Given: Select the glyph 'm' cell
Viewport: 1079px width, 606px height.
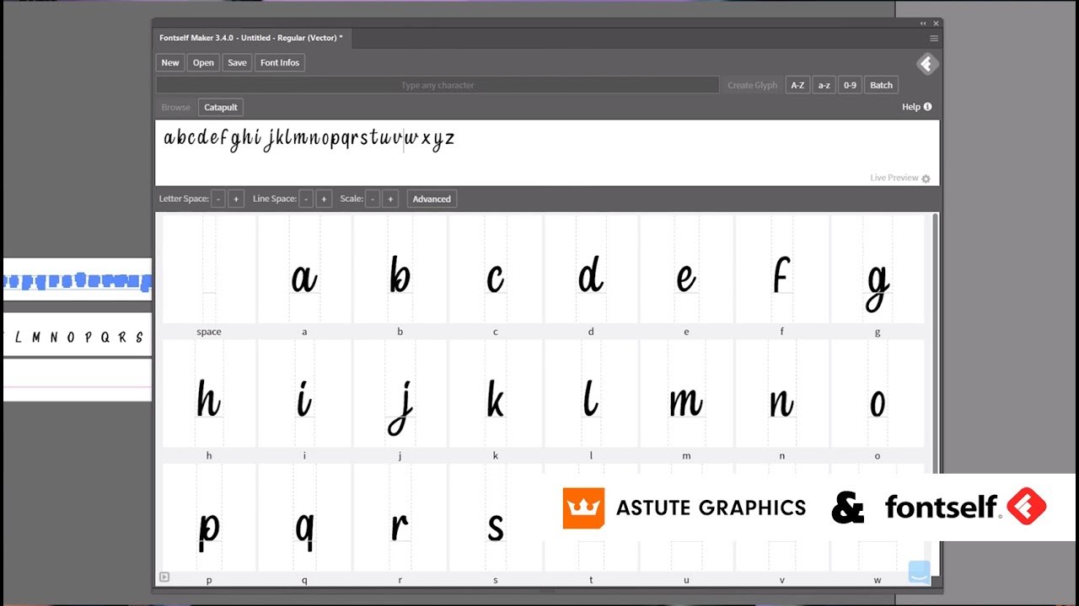Looking at the screenshot, I should (x=686, y=394).
